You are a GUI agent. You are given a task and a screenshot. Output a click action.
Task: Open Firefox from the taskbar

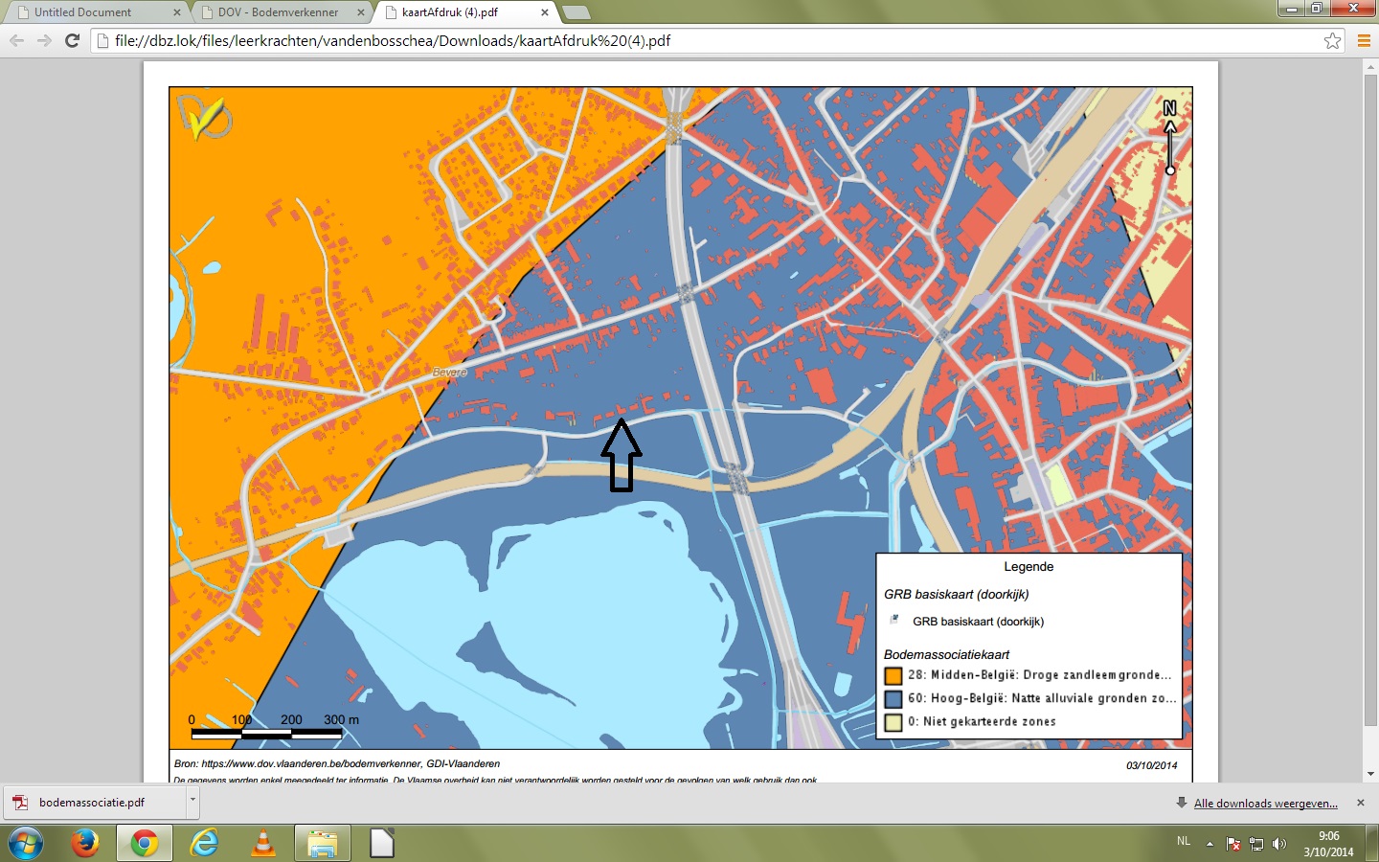84,843
